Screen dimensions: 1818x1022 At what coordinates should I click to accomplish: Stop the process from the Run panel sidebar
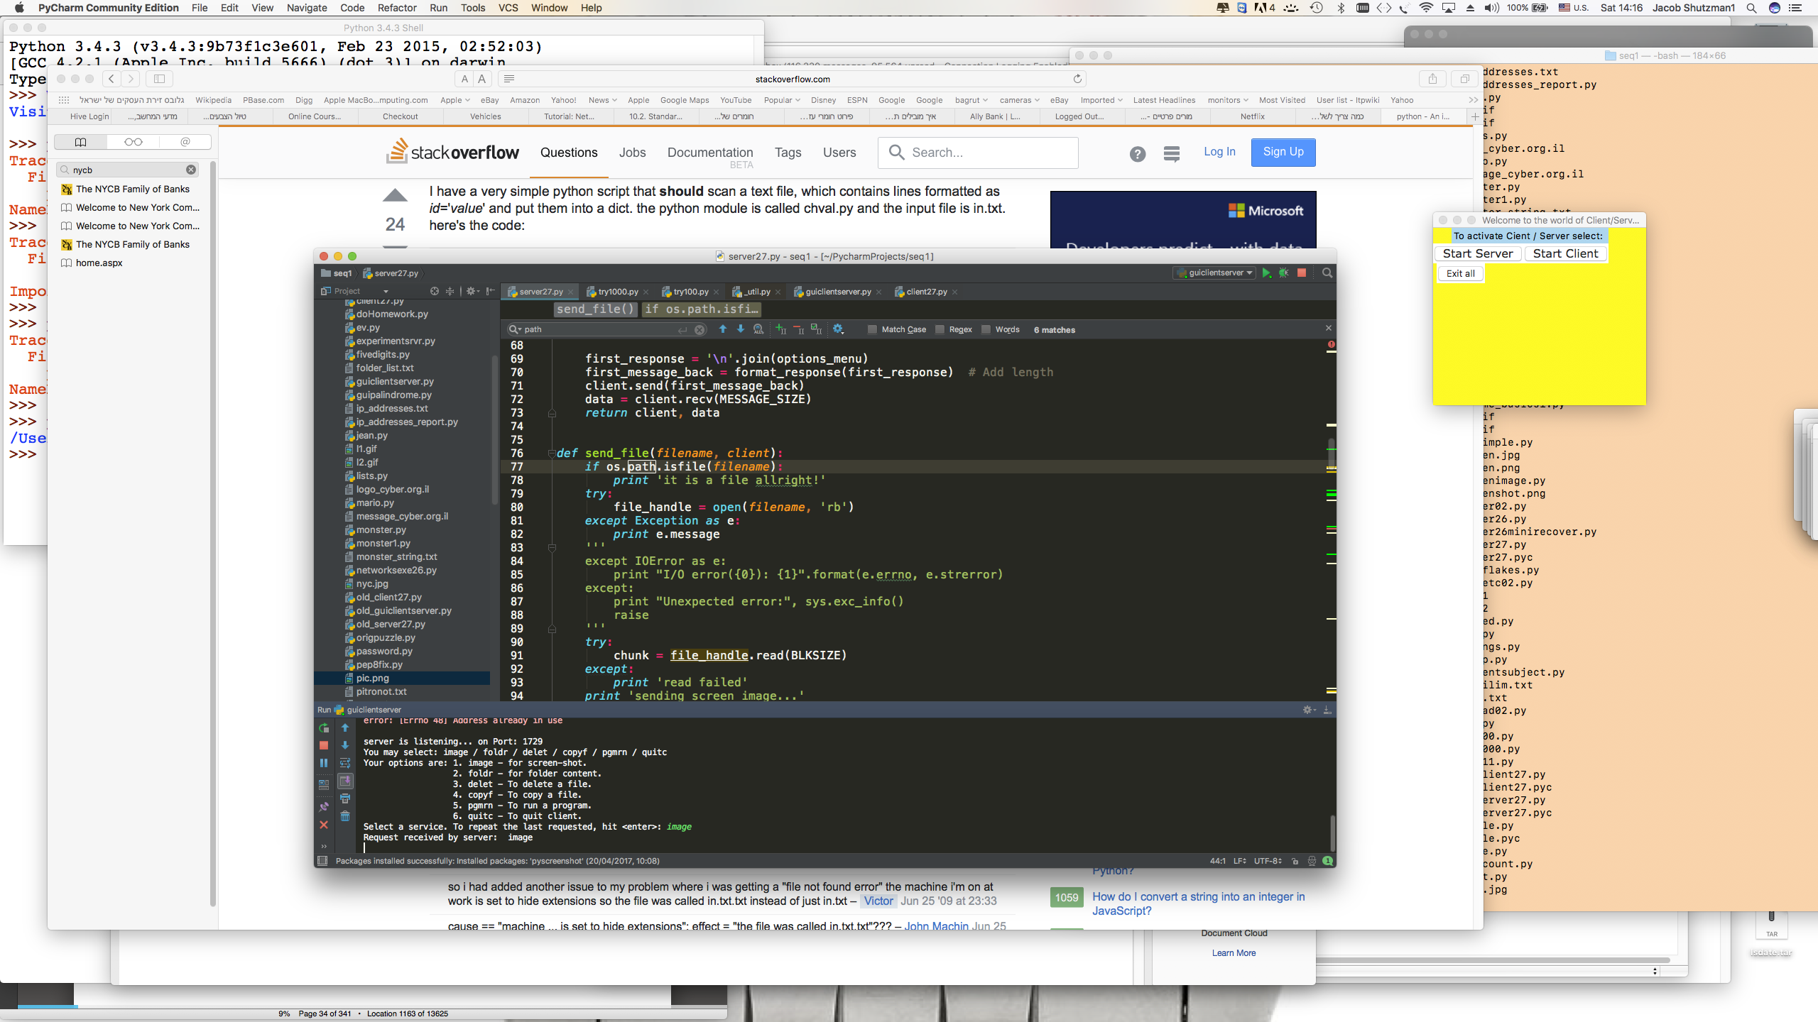(324, 745)
